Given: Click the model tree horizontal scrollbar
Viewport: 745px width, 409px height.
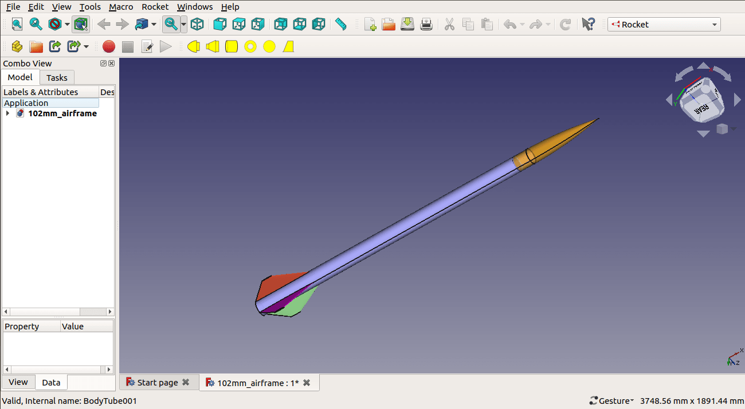Looking at the screenshot, I should click(x=58, y=312).
